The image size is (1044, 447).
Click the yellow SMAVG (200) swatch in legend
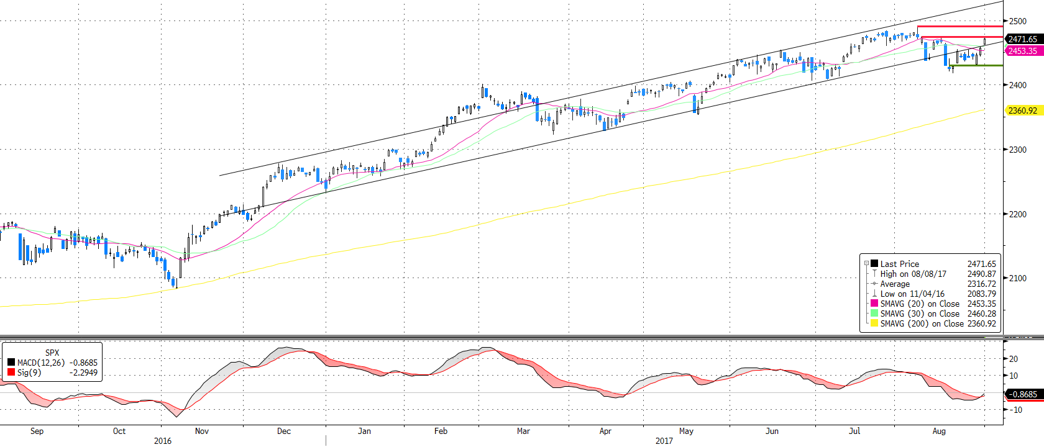click(x=874, y=323)
